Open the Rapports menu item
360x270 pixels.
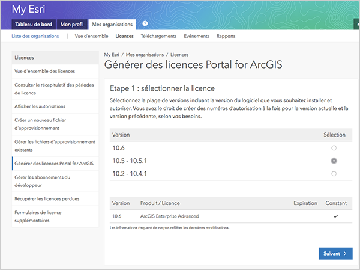pos(226,36)
